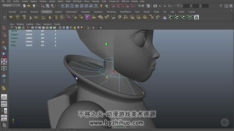Switch to the Rendering shelf tab
The image size is (234, 131).
(x=111, y=12)
